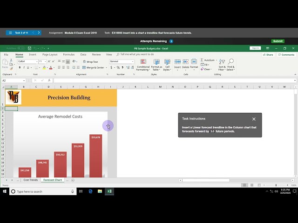Open Conditional Formatting
Viewport: 298px width, 223px height.
pos(143,65)
